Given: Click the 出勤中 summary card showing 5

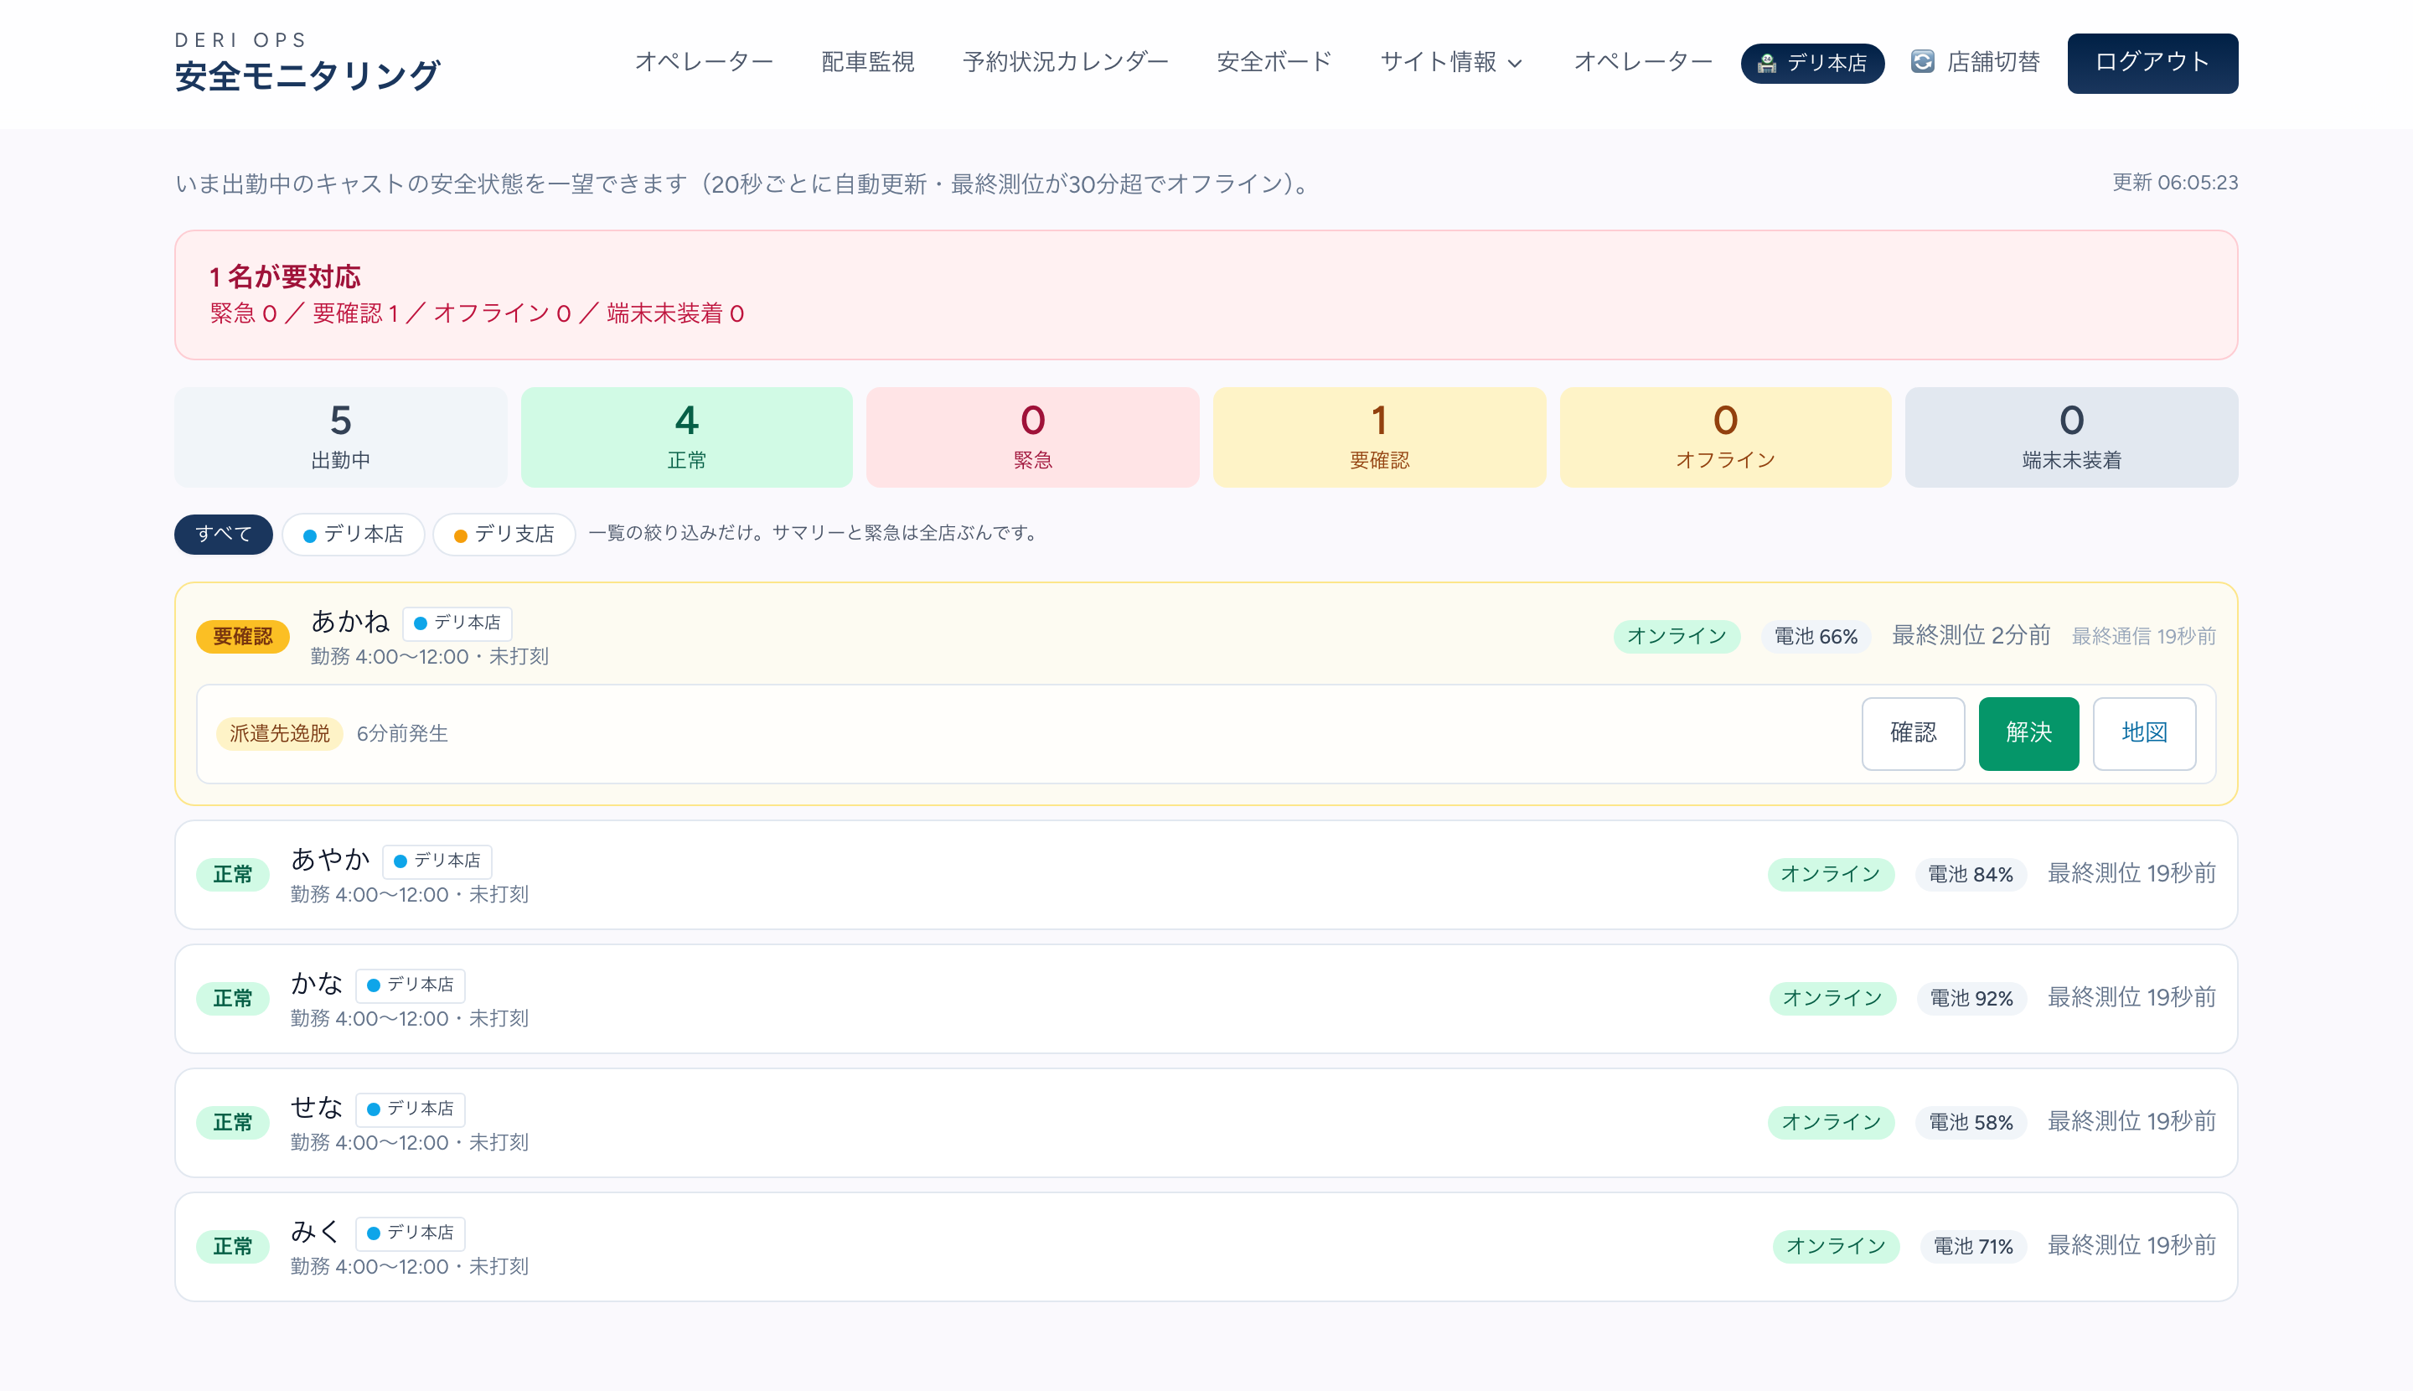Looking at the screenshot, I should 340,437.
